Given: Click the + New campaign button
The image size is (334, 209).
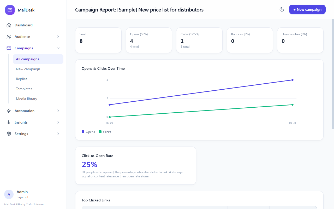Looking at the screenshot, I should tap(307, 9).
